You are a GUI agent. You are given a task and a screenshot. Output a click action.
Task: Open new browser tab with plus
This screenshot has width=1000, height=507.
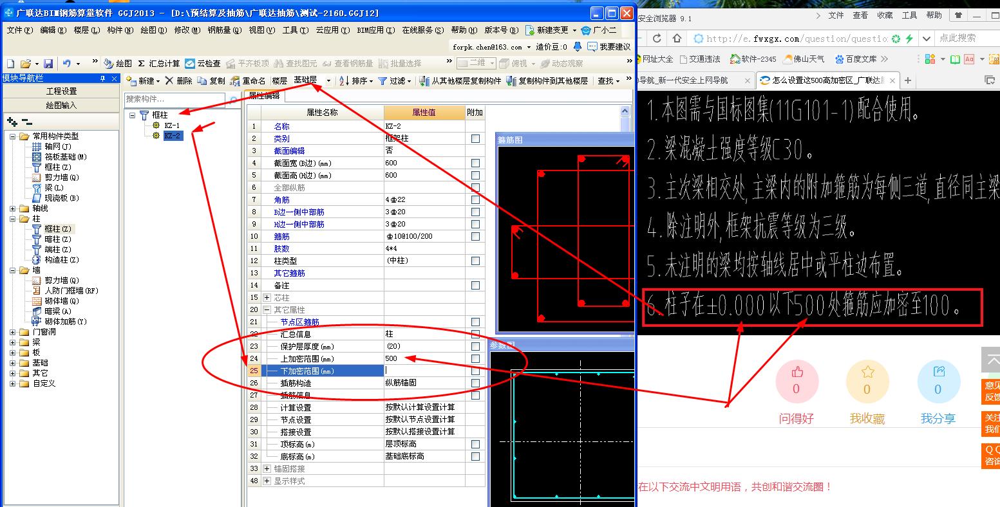coord(908,80)
